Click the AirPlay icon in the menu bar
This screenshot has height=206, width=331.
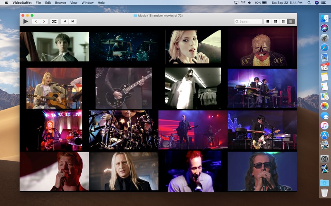tap(236, 3)
